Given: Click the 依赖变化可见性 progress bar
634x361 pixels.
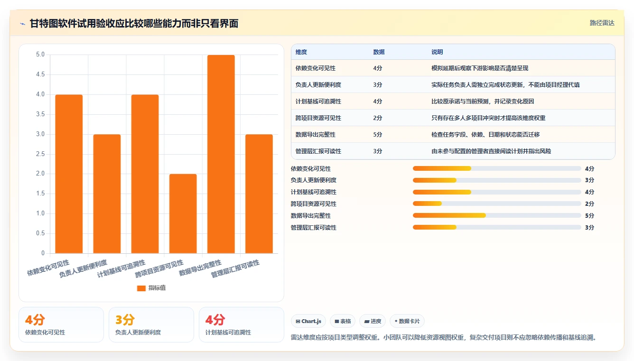Looking at the screenshot, I should 497,168.
